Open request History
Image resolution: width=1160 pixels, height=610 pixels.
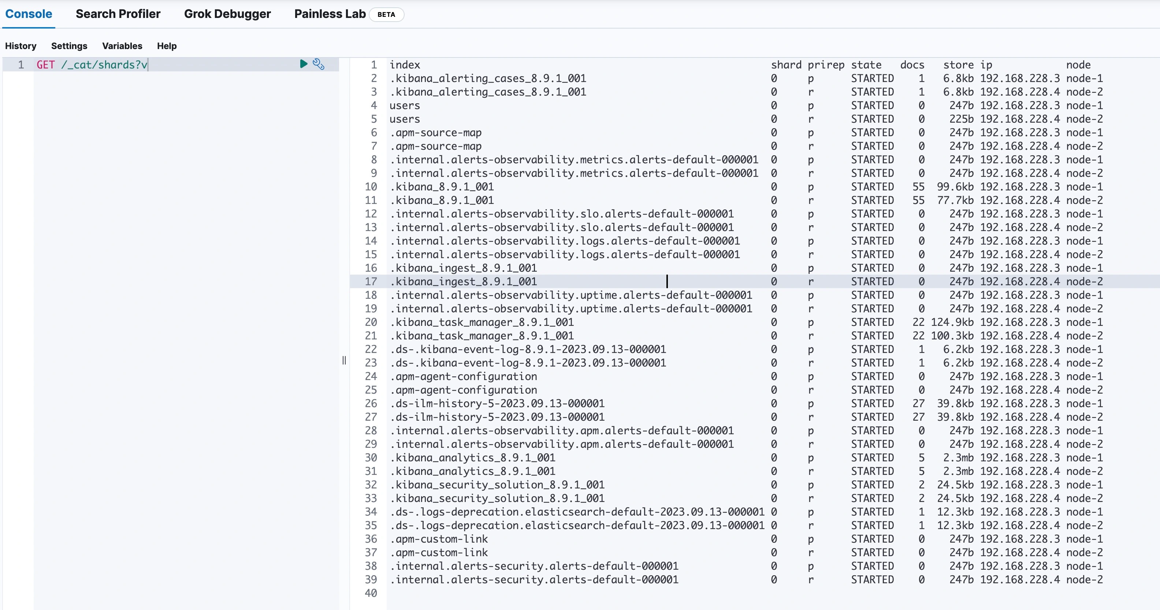[21, 46]
